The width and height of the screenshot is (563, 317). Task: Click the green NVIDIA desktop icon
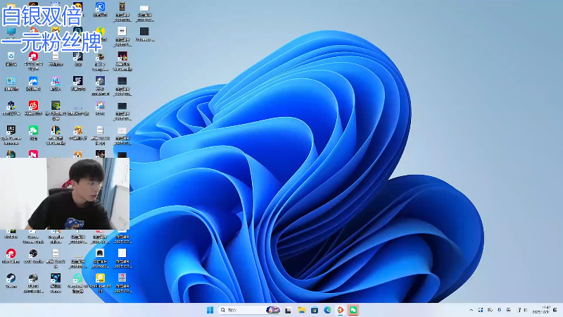[56, 106]
